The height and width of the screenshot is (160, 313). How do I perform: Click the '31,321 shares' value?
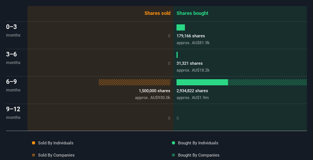[189, 63]
